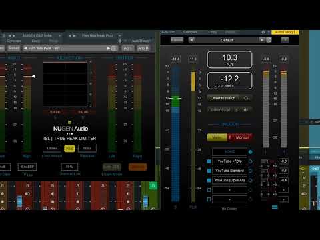
Task: Click the -0.3 value beside YouTube <720p
Action: tap(283, 161)
